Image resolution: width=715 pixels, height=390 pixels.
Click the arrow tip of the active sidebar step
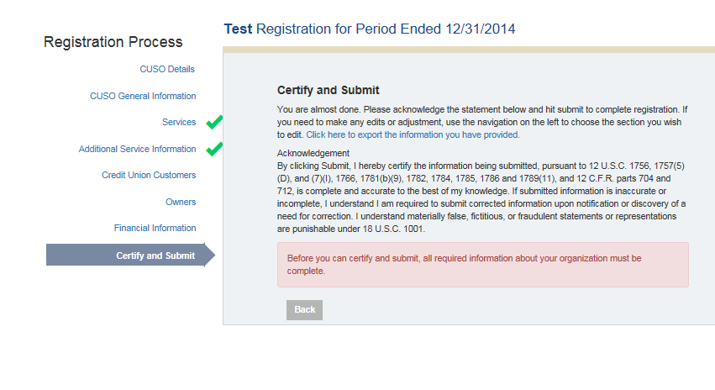point(210,256)
